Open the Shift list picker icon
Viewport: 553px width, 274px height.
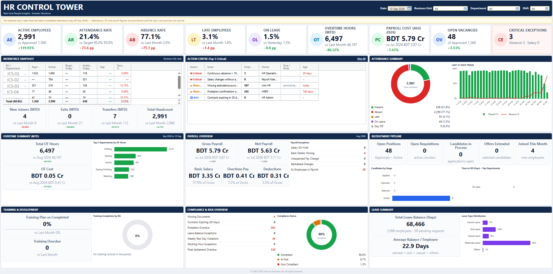coord(547,8)
